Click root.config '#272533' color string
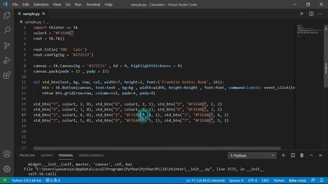This screenshot has height=184, width=328. point(81,55)
